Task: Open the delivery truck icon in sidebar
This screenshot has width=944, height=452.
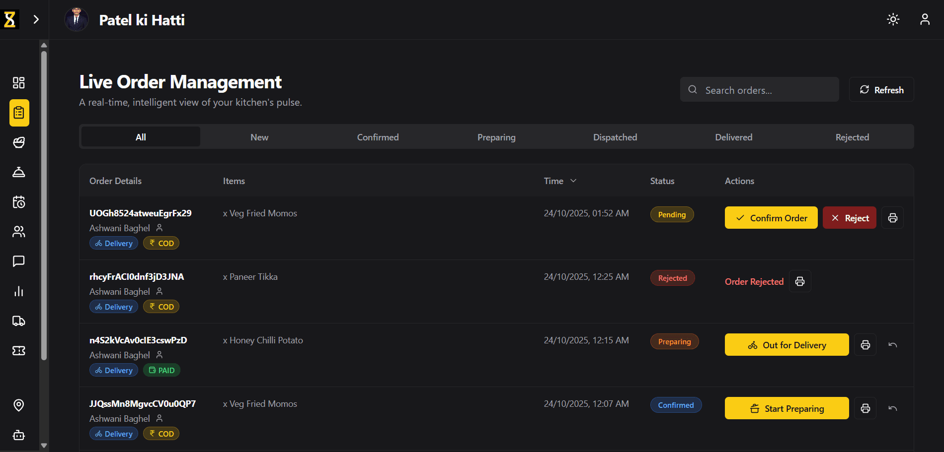Action: 18,321
